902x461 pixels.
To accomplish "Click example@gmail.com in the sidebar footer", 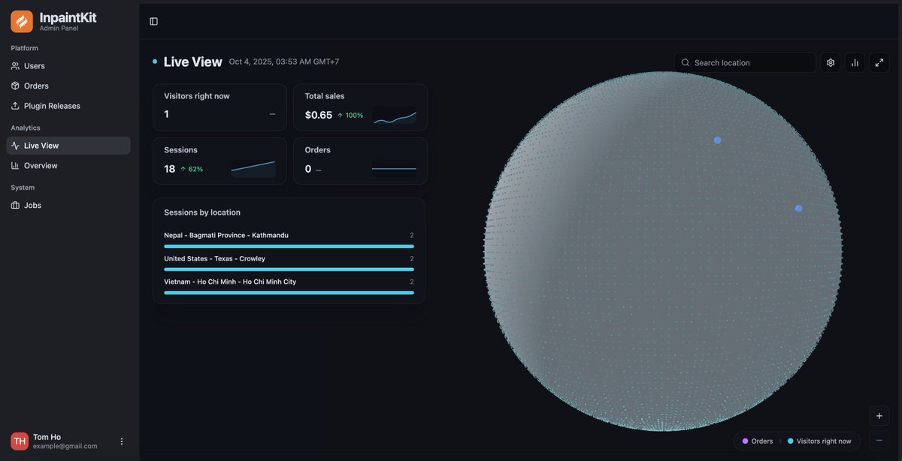I will (65, 446).
